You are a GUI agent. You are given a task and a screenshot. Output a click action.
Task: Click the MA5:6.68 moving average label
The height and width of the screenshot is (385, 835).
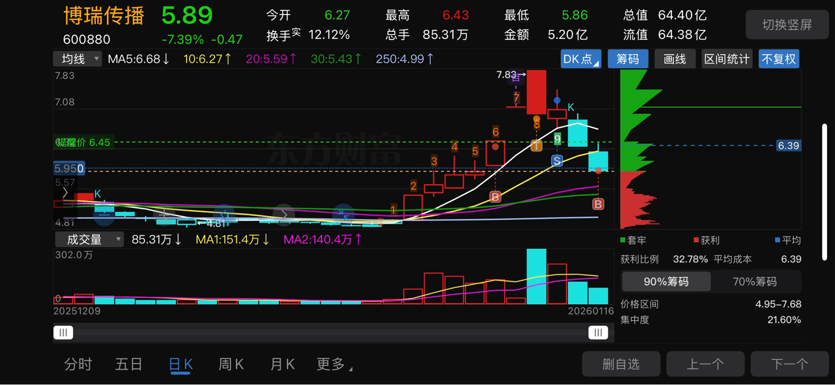(139, 59)
